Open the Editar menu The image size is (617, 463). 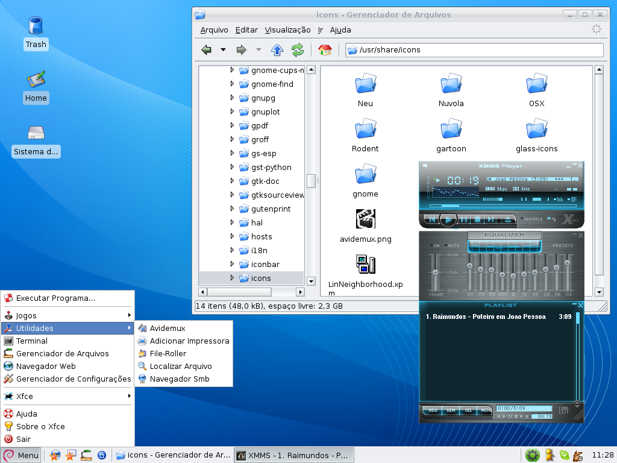tap(246, 30)
